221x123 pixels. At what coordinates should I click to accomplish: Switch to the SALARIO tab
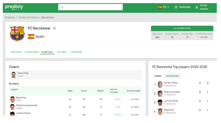pos(62,52)
